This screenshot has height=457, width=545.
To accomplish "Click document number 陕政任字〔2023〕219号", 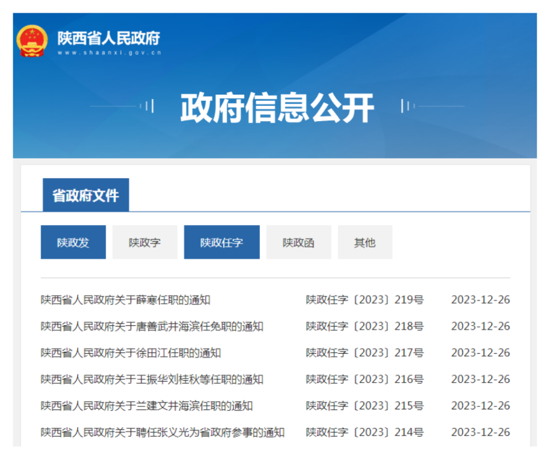I will [364, 300].
